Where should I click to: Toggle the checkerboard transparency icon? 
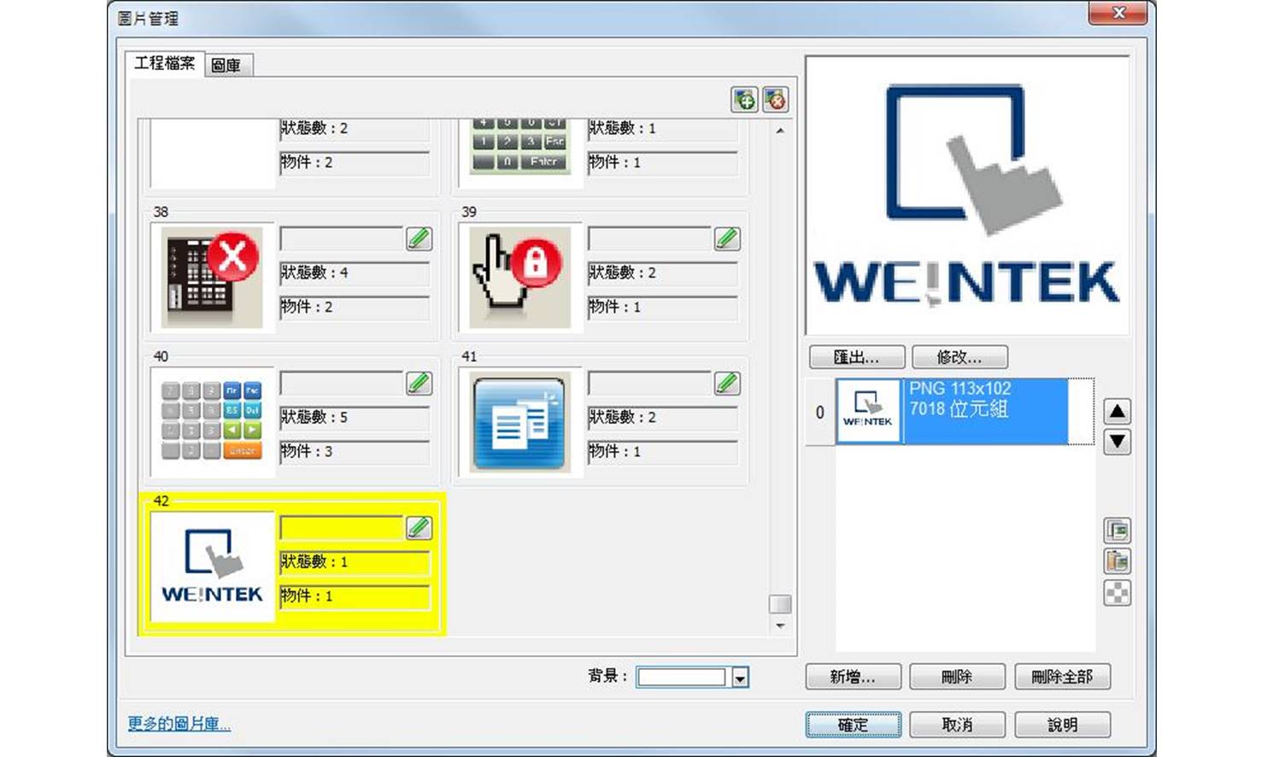coord(1117,592)
